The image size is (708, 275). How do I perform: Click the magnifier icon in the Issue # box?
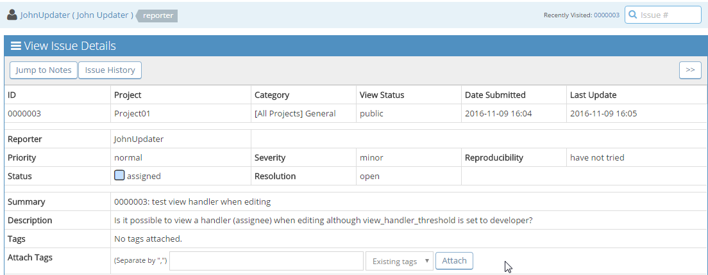[x=633, y=15]
